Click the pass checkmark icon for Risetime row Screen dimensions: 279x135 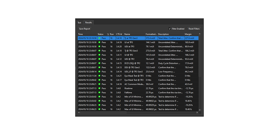(99, 88)
